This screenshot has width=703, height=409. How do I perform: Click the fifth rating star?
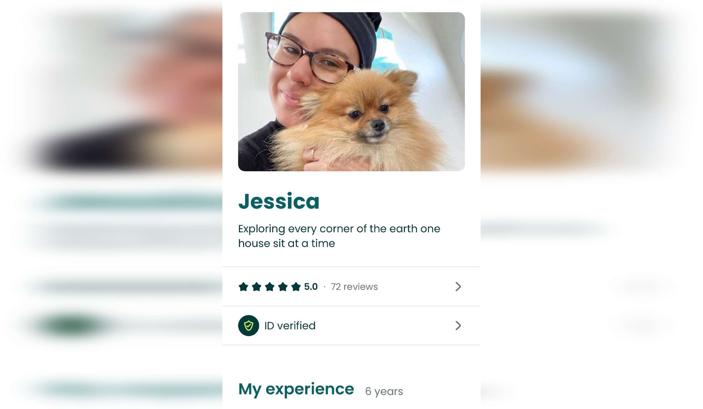click(x=296, y=287)
